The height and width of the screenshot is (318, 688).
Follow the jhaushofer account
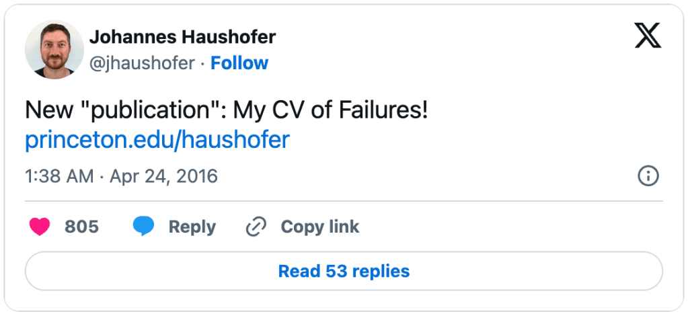tap(239, 63)
